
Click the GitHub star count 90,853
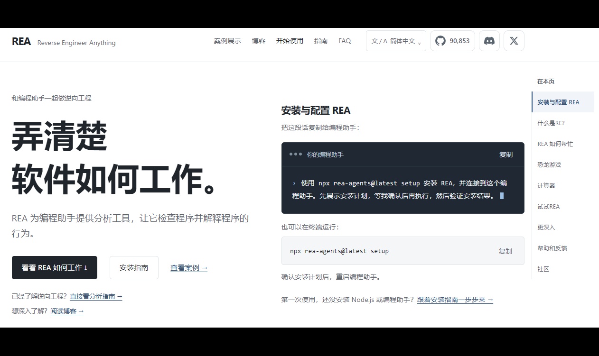[459, 41]
